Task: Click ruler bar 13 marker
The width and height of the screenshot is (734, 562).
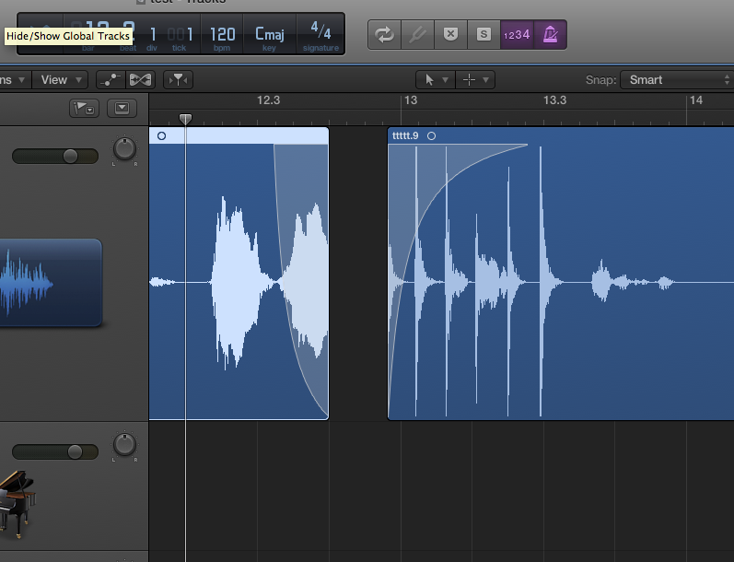Action: tap(411, 100)
